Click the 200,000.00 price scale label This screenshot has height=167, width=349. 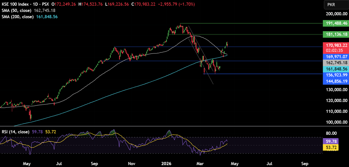click(335, 14)
